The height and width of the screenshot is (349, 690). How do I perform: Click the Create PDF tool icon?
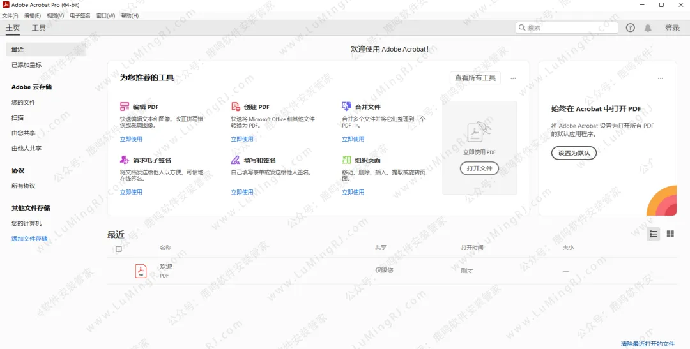pyautogui.click(x=236, y=107)
